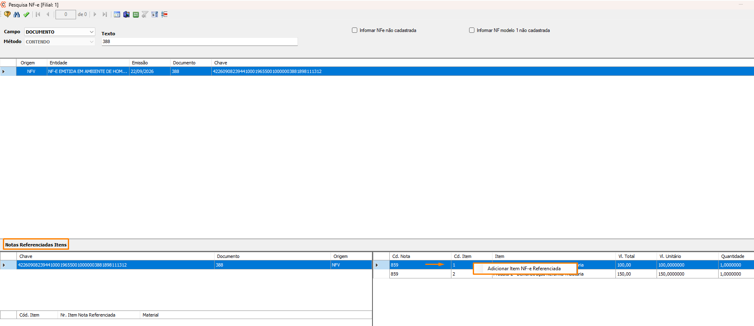Image resolution: width=754 pixels, height=326 pixels.
Task: Jump to the last record arrow
Action: [x=105, y=14]
